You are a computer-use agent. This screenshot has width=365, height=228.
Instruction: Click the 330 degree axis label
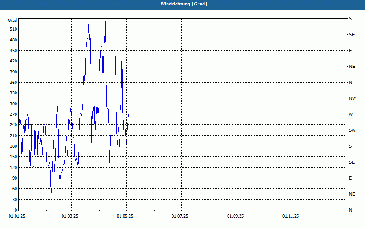(x=14, y=93)
